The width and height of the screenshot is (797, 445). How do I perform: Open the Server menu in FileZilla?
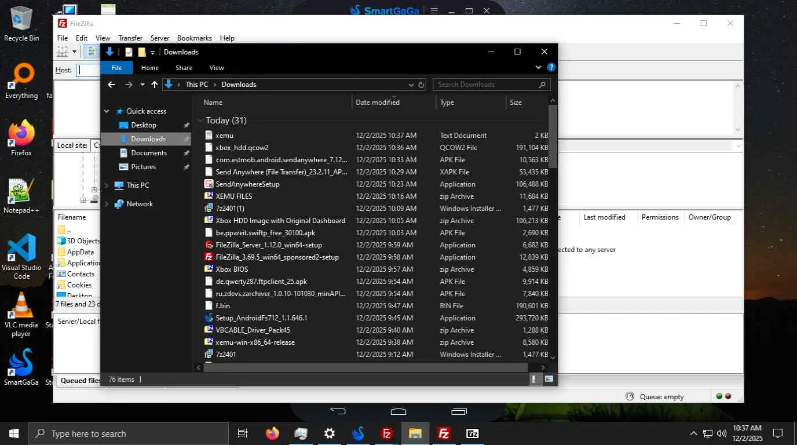160,38
